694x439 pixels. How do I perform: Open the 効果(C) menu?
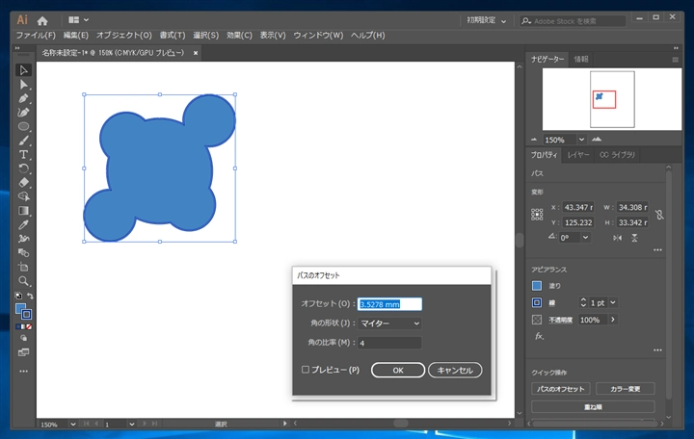(x=239, y=36)
